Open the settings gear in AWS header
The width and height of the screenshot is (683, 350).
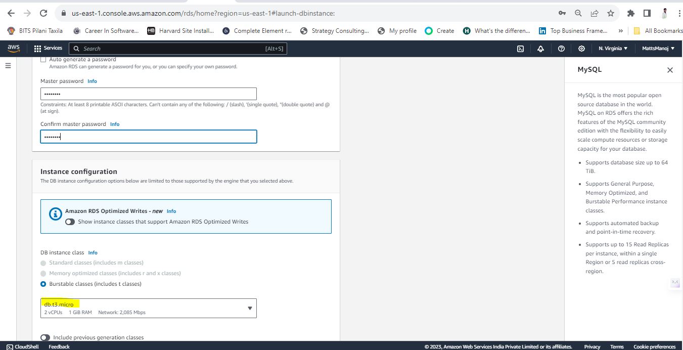pyautogui.click(x=581, y=49)
